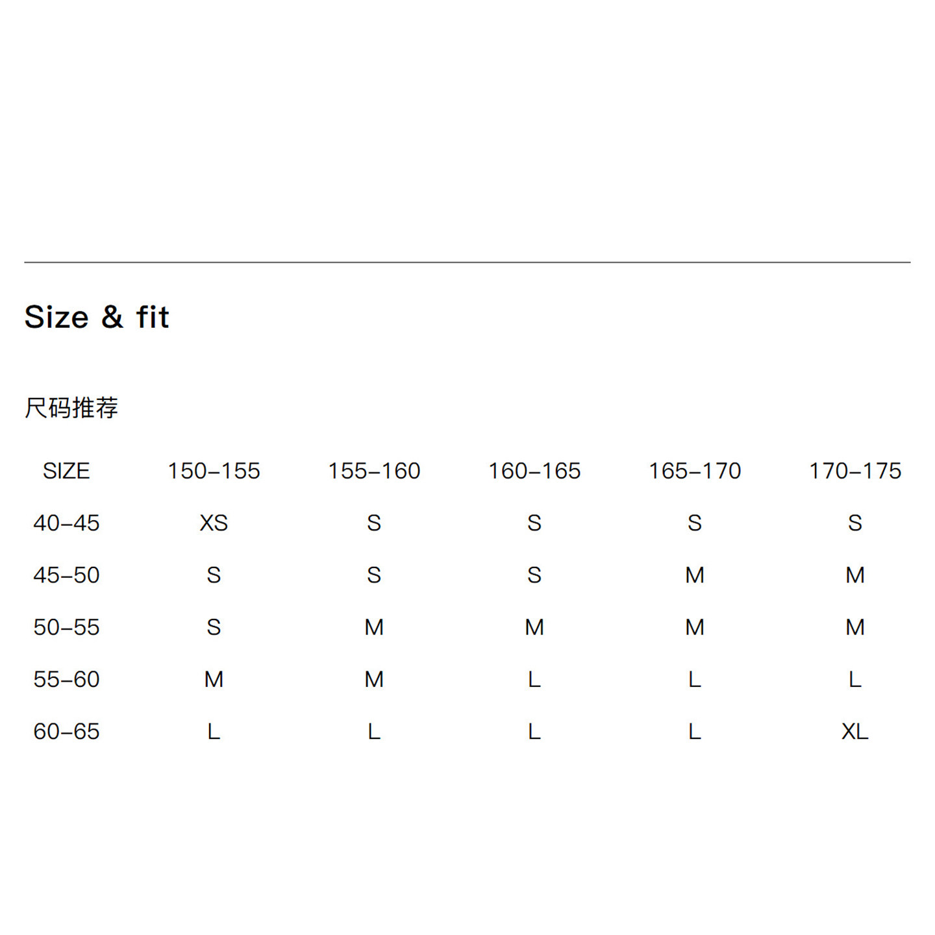Click the XS size cell
The width and height of the screenshot is (935, 935).
(x=214, y=523)
